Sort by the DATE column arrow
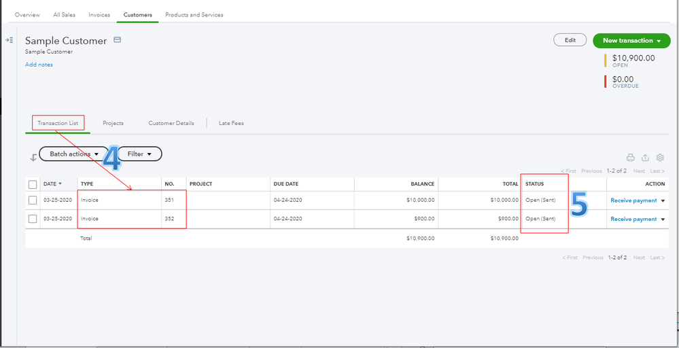 (60, 184)
